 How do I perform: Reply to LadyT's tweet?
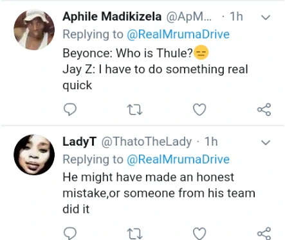coord(70,233)
